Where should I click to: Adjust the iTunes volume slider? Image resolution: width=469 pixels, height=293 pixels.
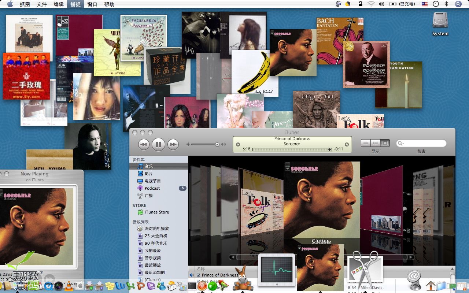[205, 144]
